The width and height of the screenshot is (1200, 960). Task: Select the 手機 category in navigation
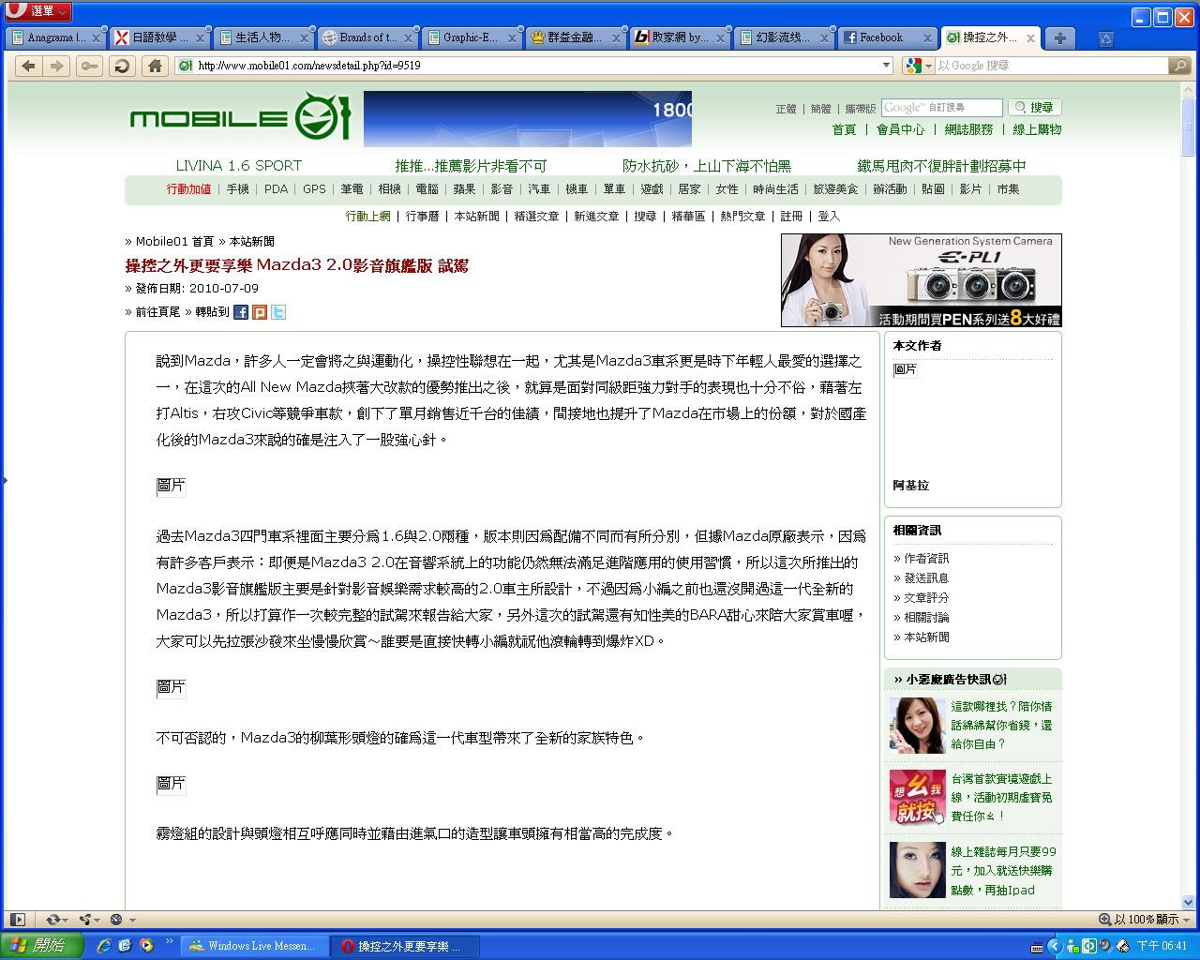tap(238, 189)
